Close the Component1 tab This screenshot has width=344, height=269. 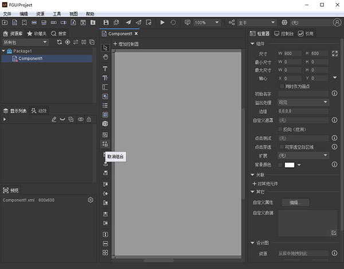(136, 34)
